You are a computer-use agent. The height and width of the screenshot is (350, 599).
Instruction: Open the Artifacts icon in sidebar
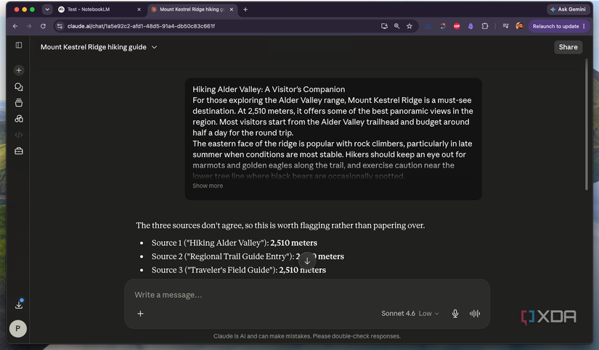(x=19, y=119)
